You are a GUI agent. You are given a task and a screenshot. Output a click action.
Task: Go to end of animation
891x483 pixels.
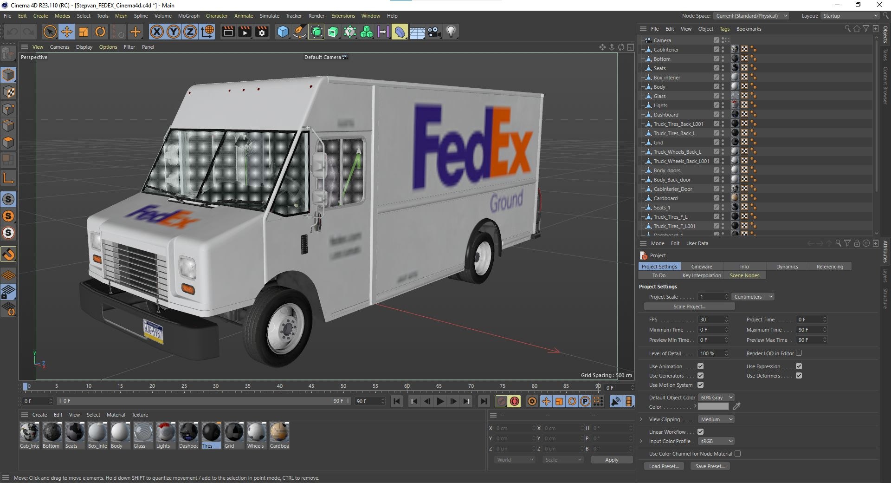484,401
